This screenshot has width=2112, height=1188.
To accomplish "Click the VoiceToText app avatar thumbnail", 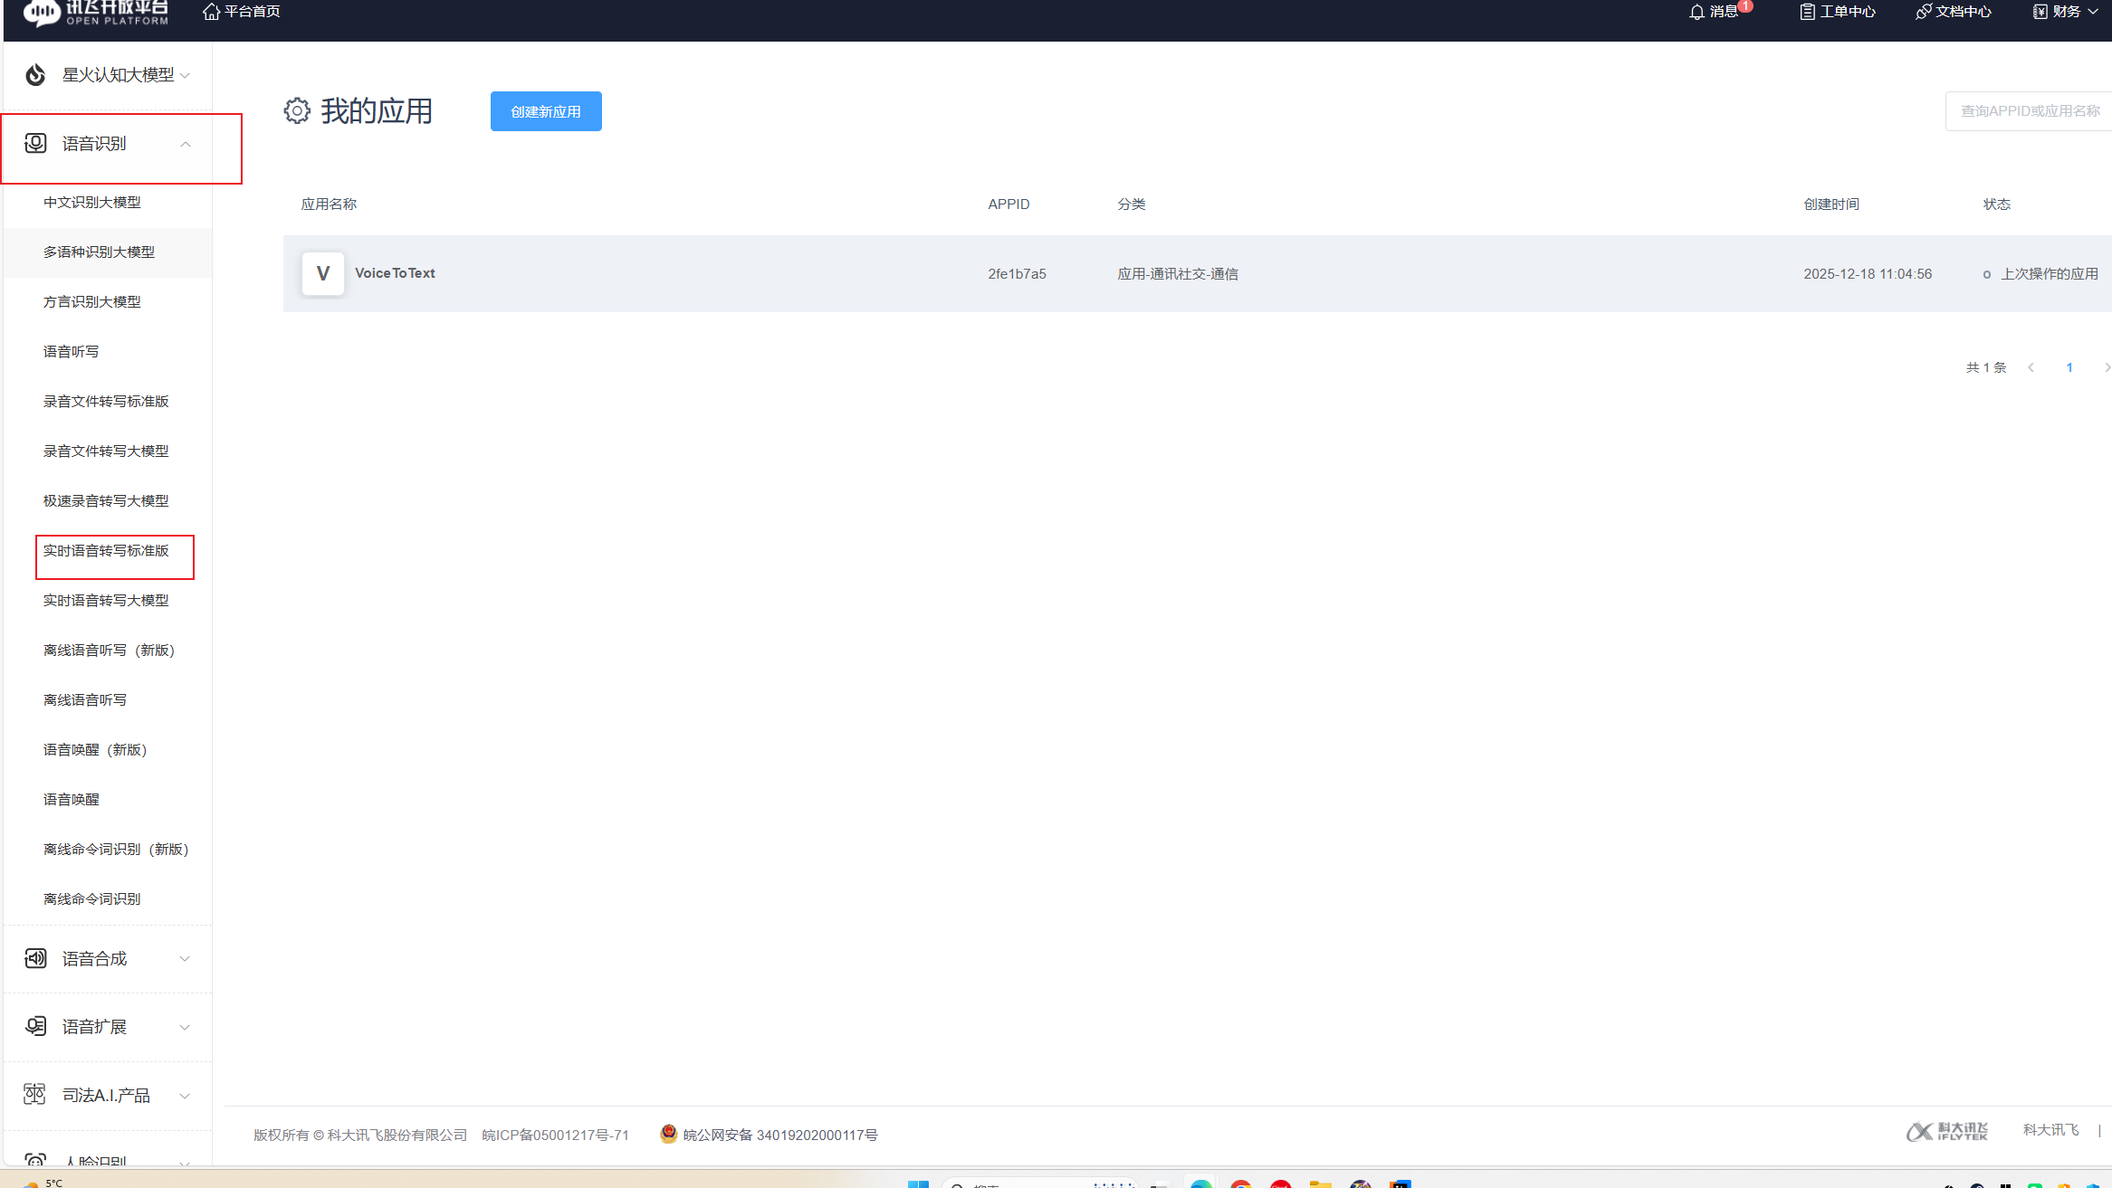I will click(323, 274).
